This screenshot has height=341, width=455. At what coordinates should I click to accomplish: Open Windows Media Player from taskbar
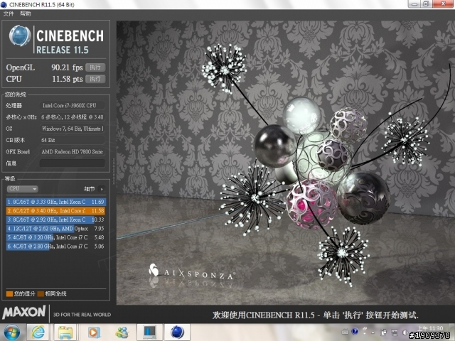[x=94, y=332]
